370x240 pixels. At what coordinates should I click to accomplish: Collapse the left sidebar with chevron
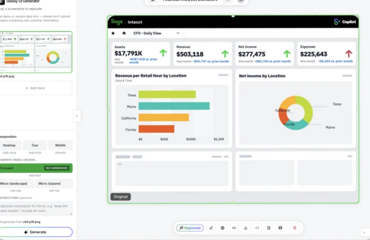[77, 116]
